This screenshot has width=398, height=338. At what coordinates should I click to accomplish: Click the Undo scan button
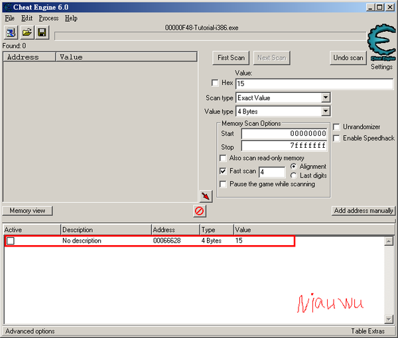348,58
